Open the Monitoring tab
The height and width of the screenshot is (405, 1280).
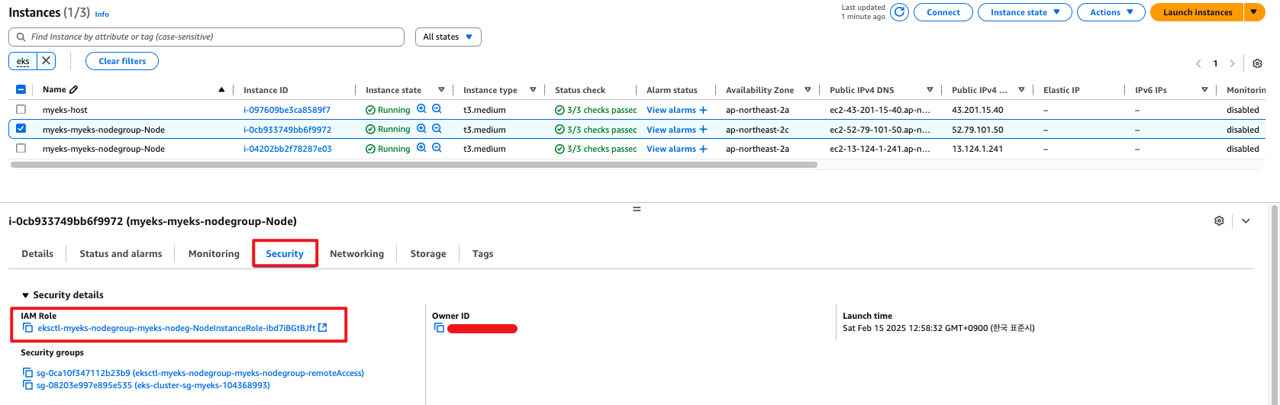[x=214, y=254]
